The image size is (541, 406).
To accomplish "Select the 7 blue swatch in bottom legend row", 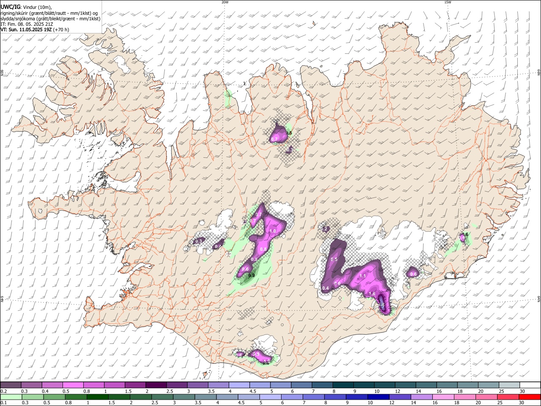I will [x=313, y=397].
